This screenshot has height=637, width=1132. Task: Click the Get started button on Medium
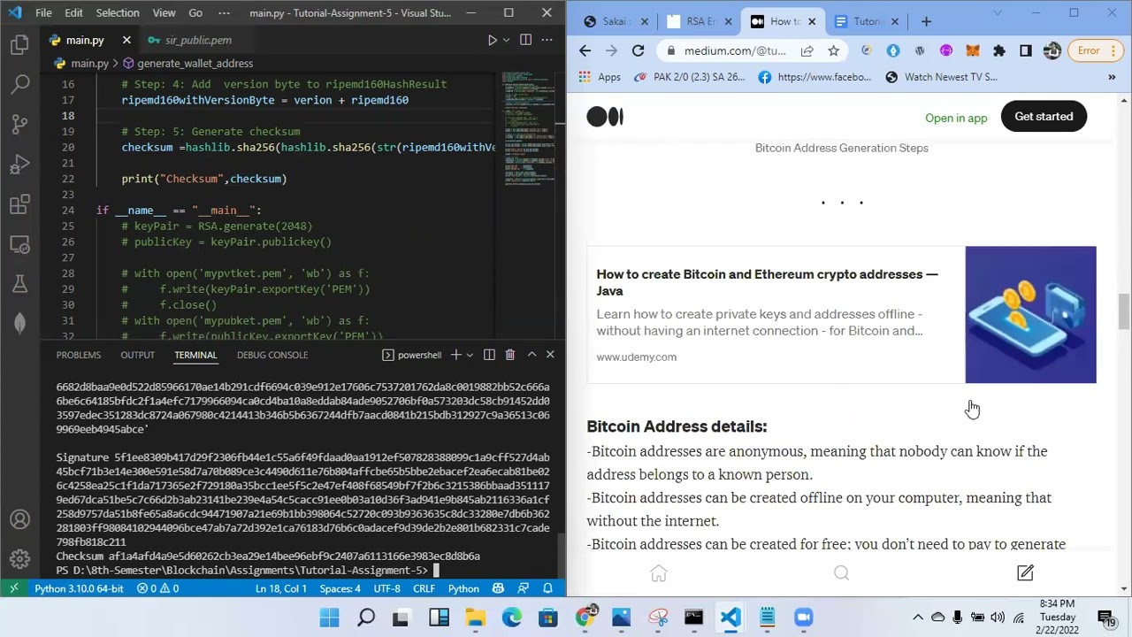pos(1044,117)
